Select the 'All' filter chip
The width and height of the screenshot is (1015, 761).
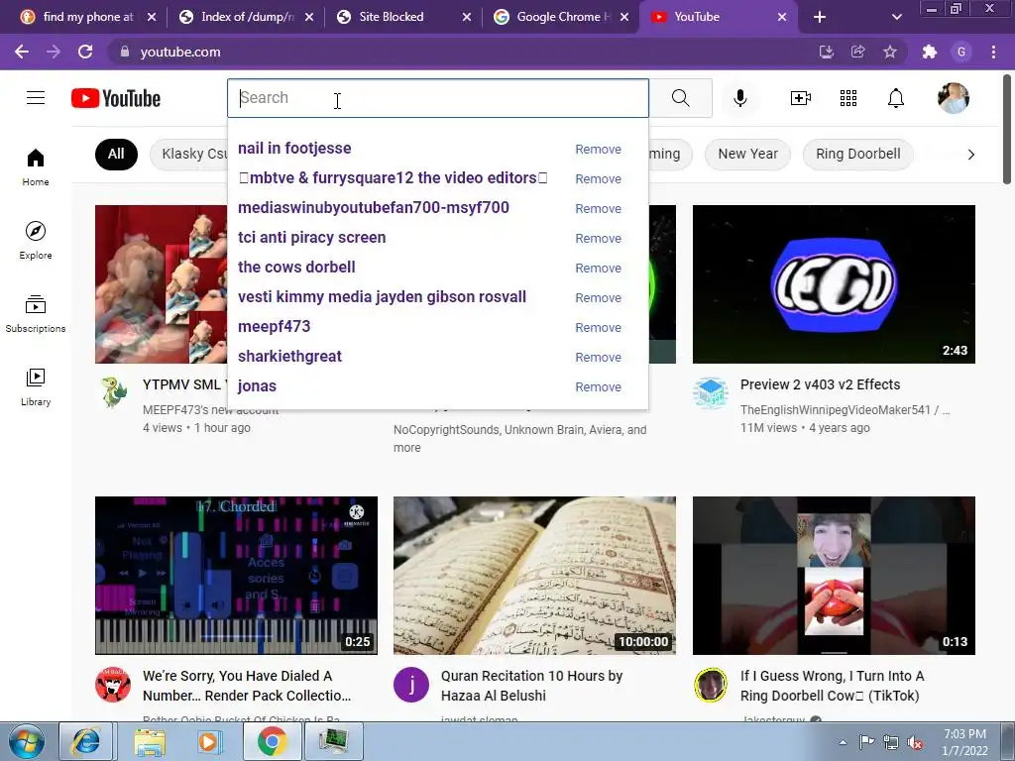pyautogui.click(x=116, y=154)
